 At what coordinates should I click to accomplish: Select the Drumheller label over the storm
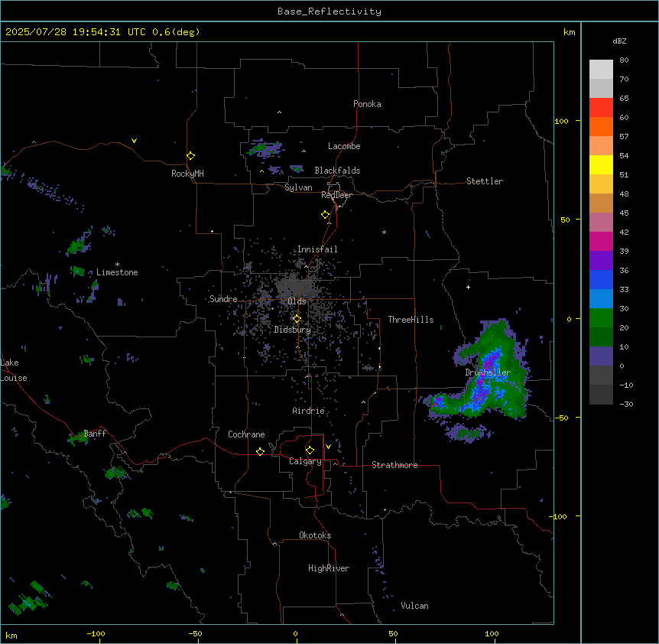click(x=488, y=372)
